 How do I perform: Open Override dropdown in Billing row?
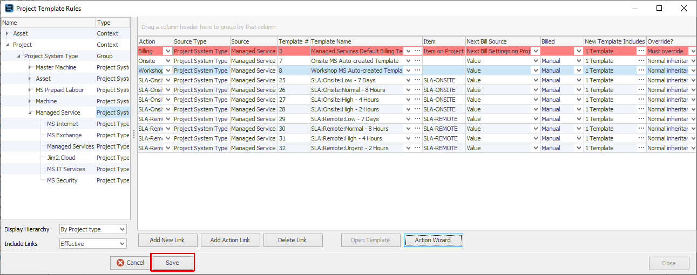pos(693,51)
